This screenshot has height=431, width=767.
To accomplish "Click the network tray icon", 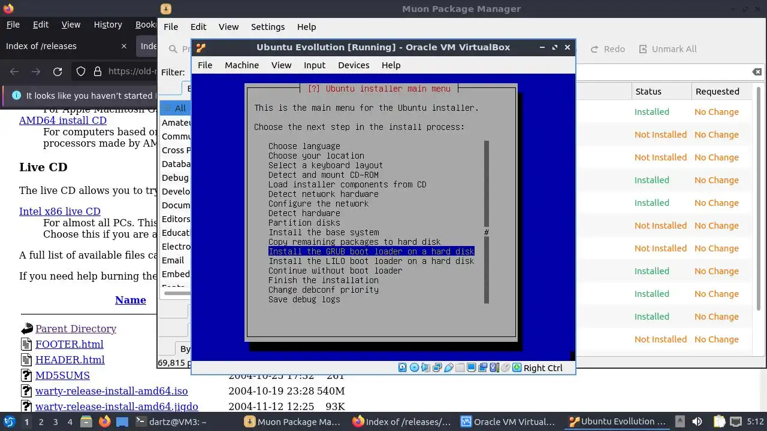I will (x=736, y=421).
